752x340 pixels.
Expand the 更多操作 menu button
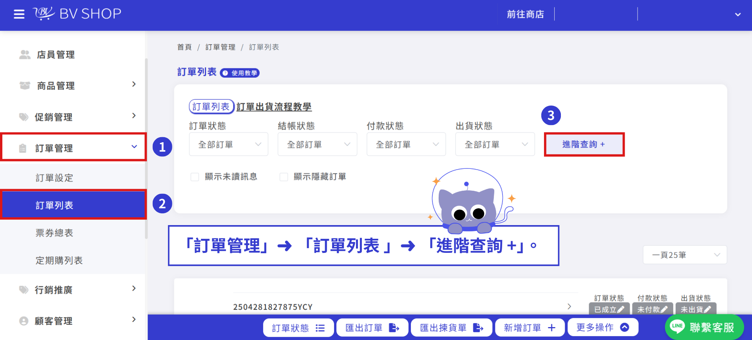click(603, 327)
